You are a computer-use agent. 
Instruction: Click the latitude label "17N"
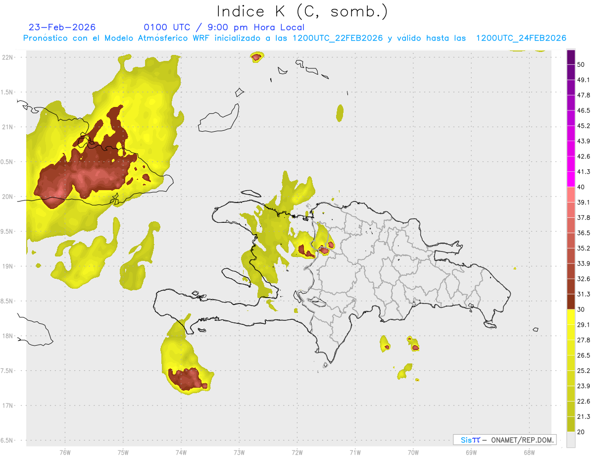[8, 406]
